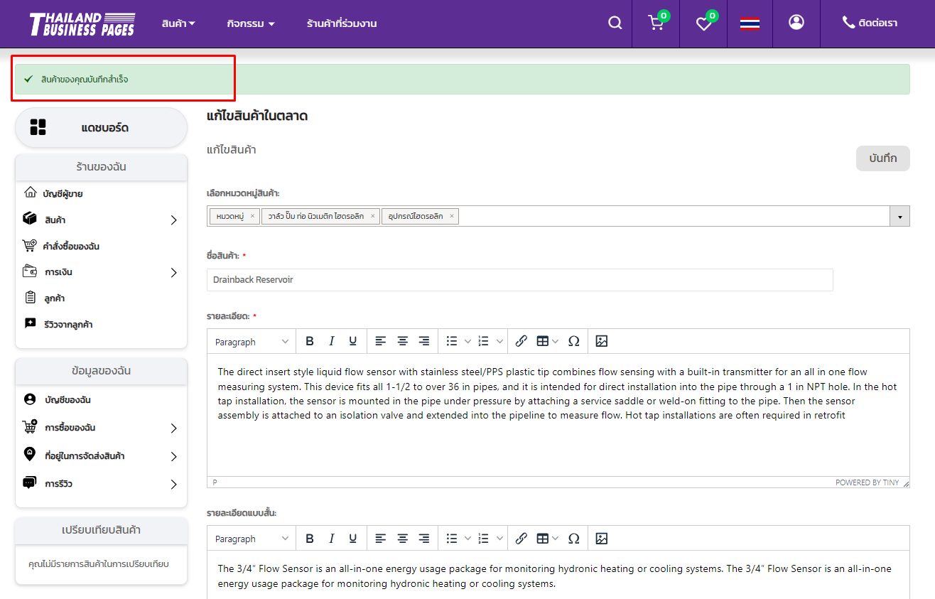
Task: Open the กิจกรรม menu in top navigation
Action: click(x=251, y=23)
